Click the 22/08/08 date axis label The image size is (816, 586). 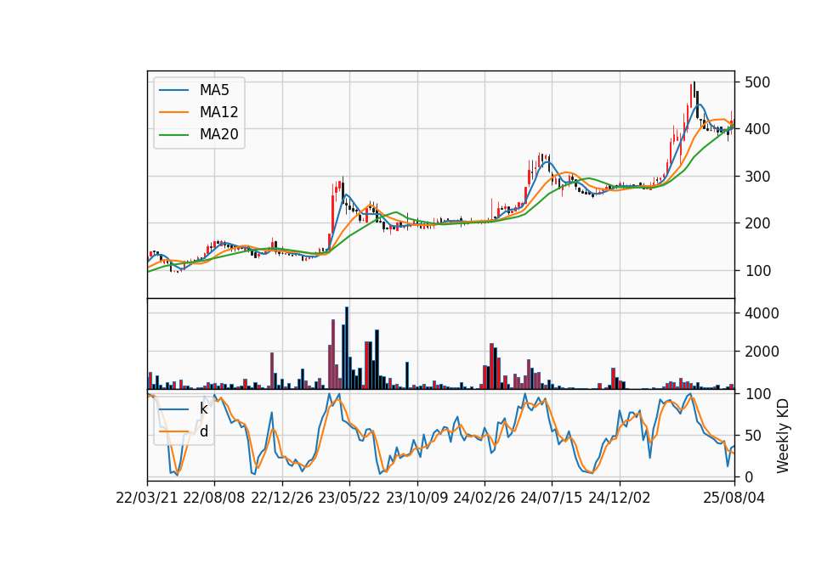(x=214, y=498)
